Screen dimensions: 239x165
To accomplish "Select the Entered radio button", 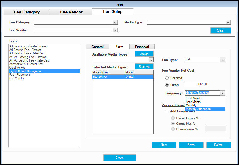I will coord(167,78).
